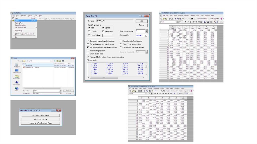Click Cut icon in top-right STATISTICA toolbar

coord(175,19)
